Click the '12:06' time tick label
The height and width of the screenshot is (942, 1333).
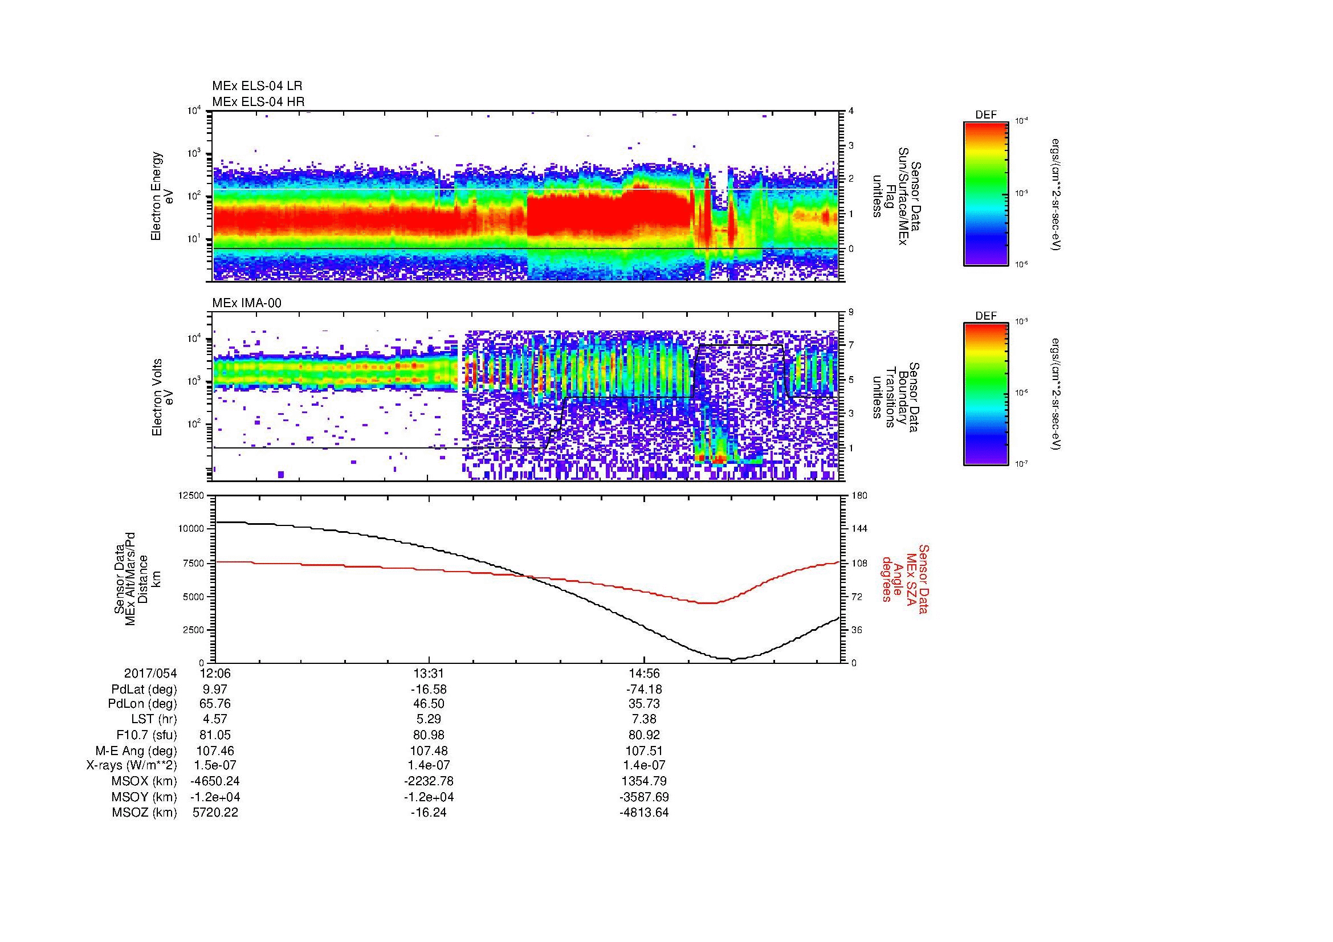(215, 673)
